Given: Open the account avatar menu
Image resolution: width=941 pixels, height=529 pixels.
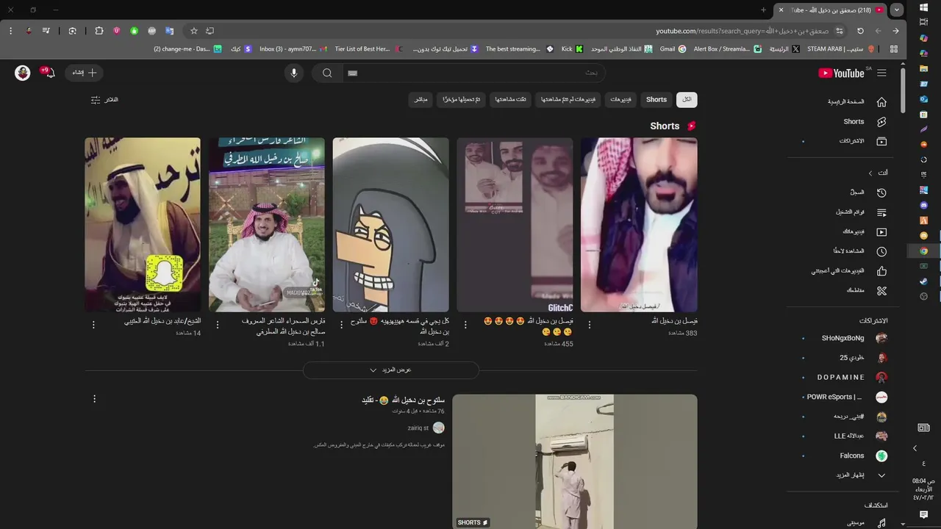Looking at the screenshot, I should (23, 73).
